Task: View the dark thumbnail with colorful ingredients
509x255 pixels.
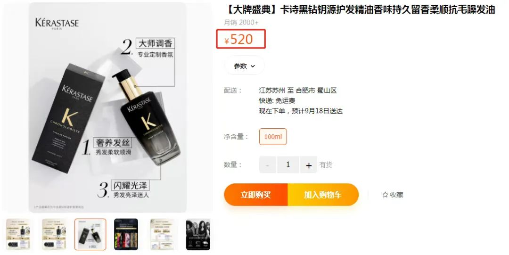Action: 126,234
